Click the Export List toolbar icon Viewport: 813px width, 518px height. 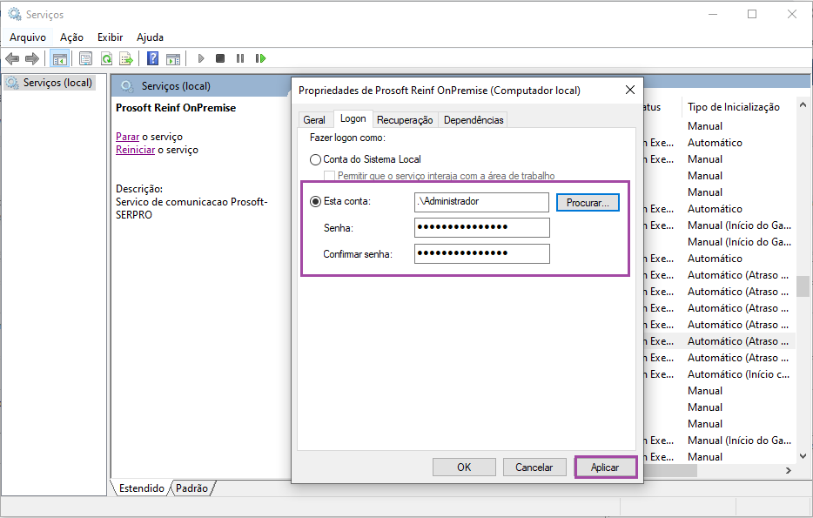click(x=126, y=58)
